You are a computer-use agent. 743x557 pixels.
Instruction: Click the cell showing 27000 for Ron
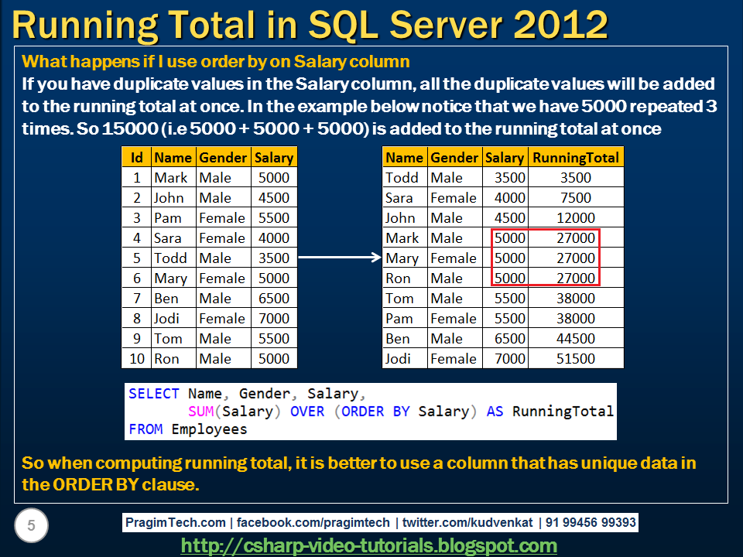pyautogui.click(x=576, y=278)
